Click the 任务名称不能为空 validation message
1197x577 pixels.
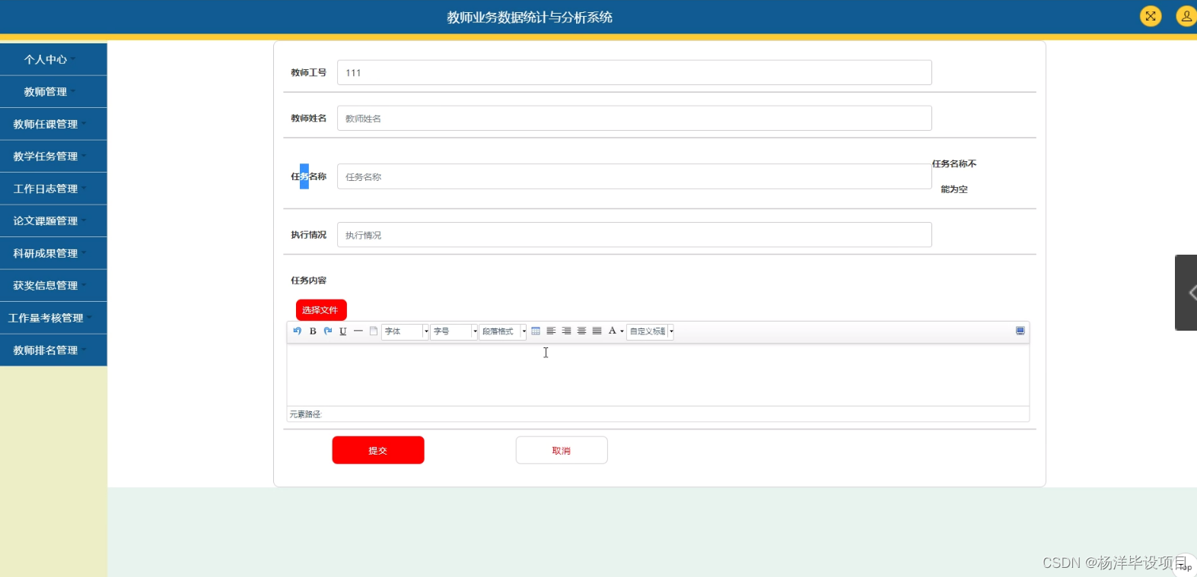click(x=954, y=176)
